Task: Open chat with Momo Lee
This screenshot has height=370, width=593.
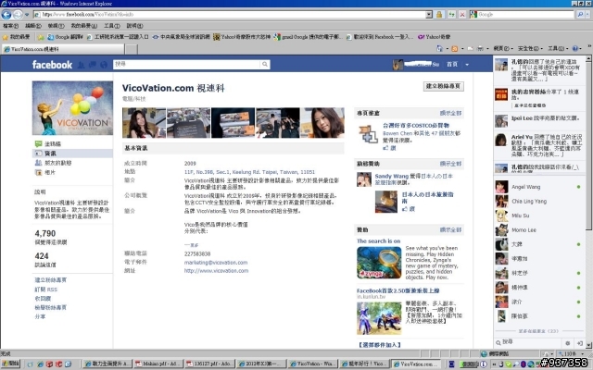Action: click(539, 230)
